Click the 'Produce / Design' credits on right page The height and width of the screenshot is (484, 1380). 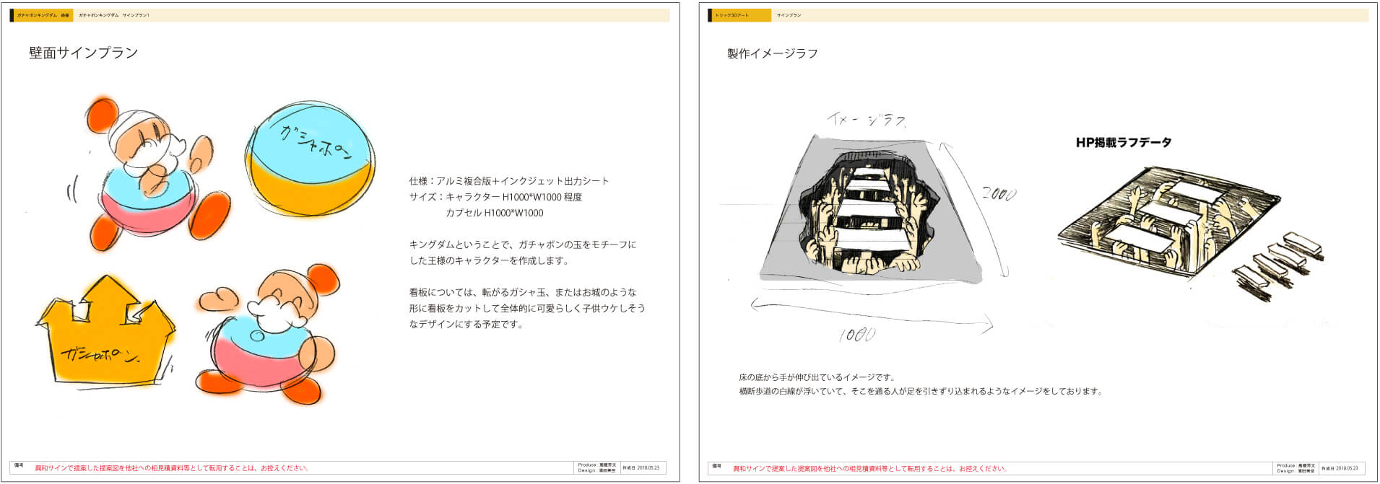point(1296,468)
